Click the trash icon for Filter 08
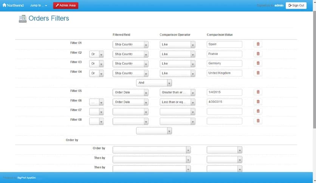Screen dimensions: 316x183 click(x=258, y=121)
